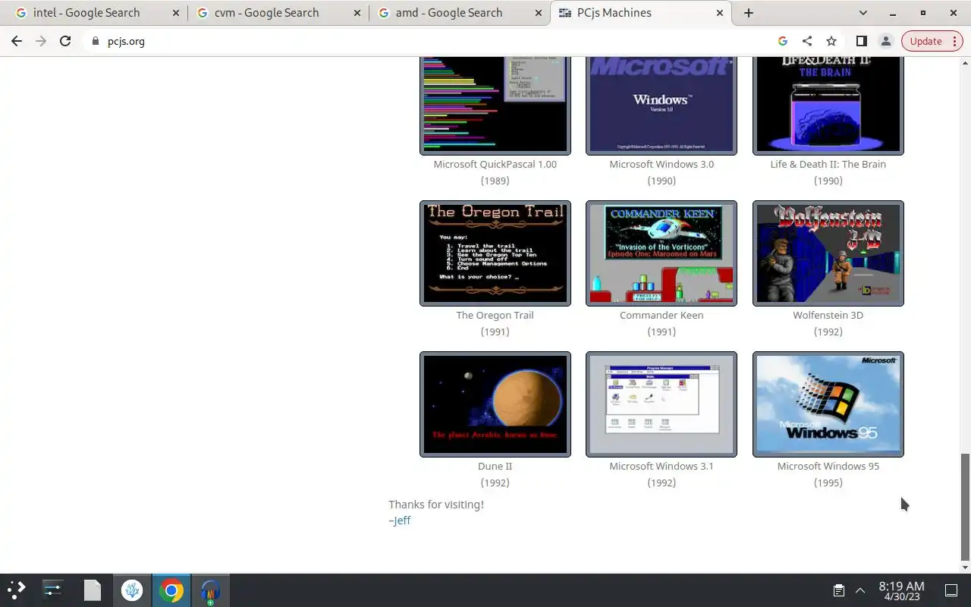Viewport: 971px width, 607px height.
Task: Open Life & Death II thumbnail
Action: [828, 105]
